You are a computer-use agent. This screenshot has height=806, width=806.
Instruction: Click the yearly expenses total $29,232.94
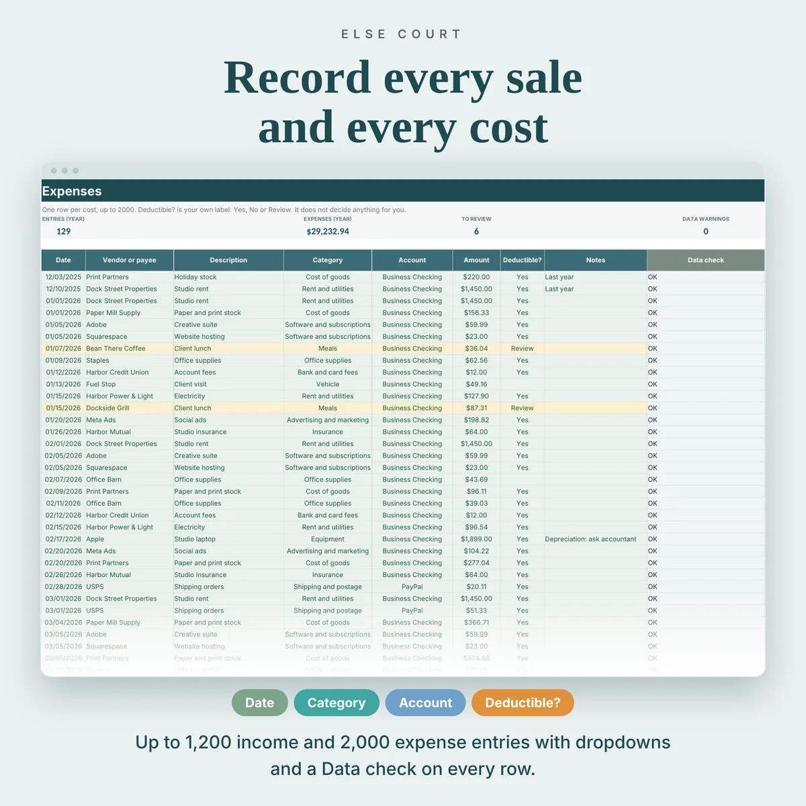point(328,231)
